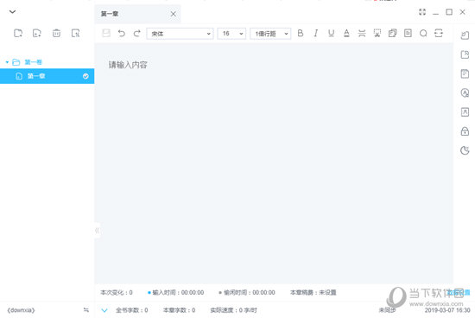Image resolution: width=475 pixels, height=318 pixels.
Task: Toggle italic formatting
Action: point(315,33)
